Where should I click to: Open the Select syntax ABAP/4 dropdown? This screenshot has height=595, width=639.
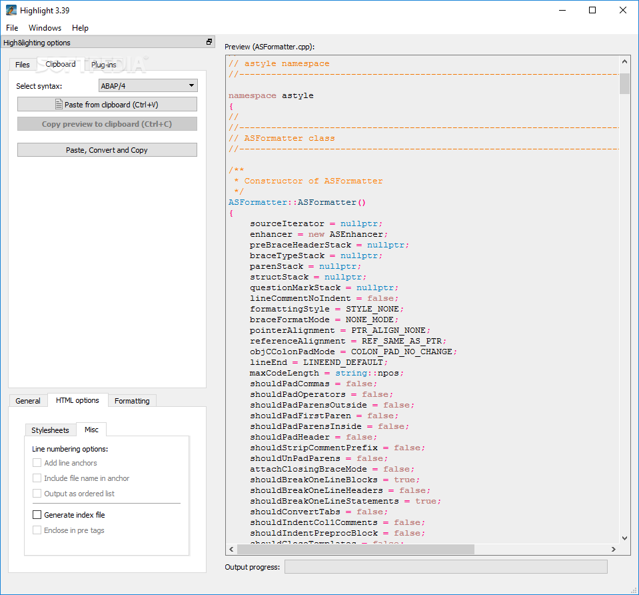pyautogui.click(x=149, y=85)
